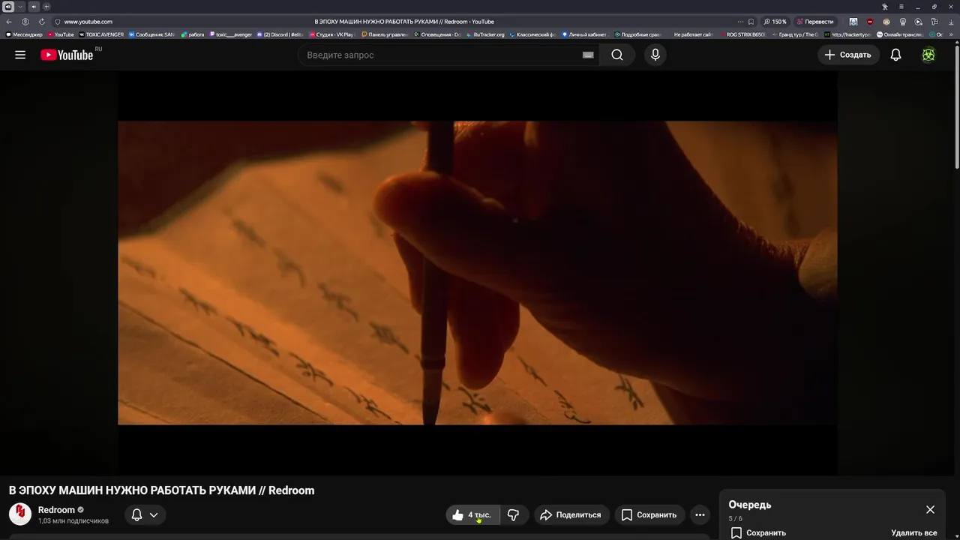960x540 pixels.
Task: Reload the page with refresh icon
Action: [42, 22]
